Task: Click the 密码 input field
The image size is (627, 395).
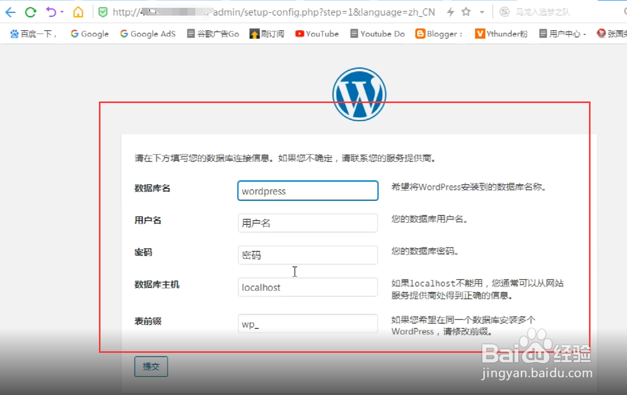Action: pyautogui.click(x=308, y=255)
